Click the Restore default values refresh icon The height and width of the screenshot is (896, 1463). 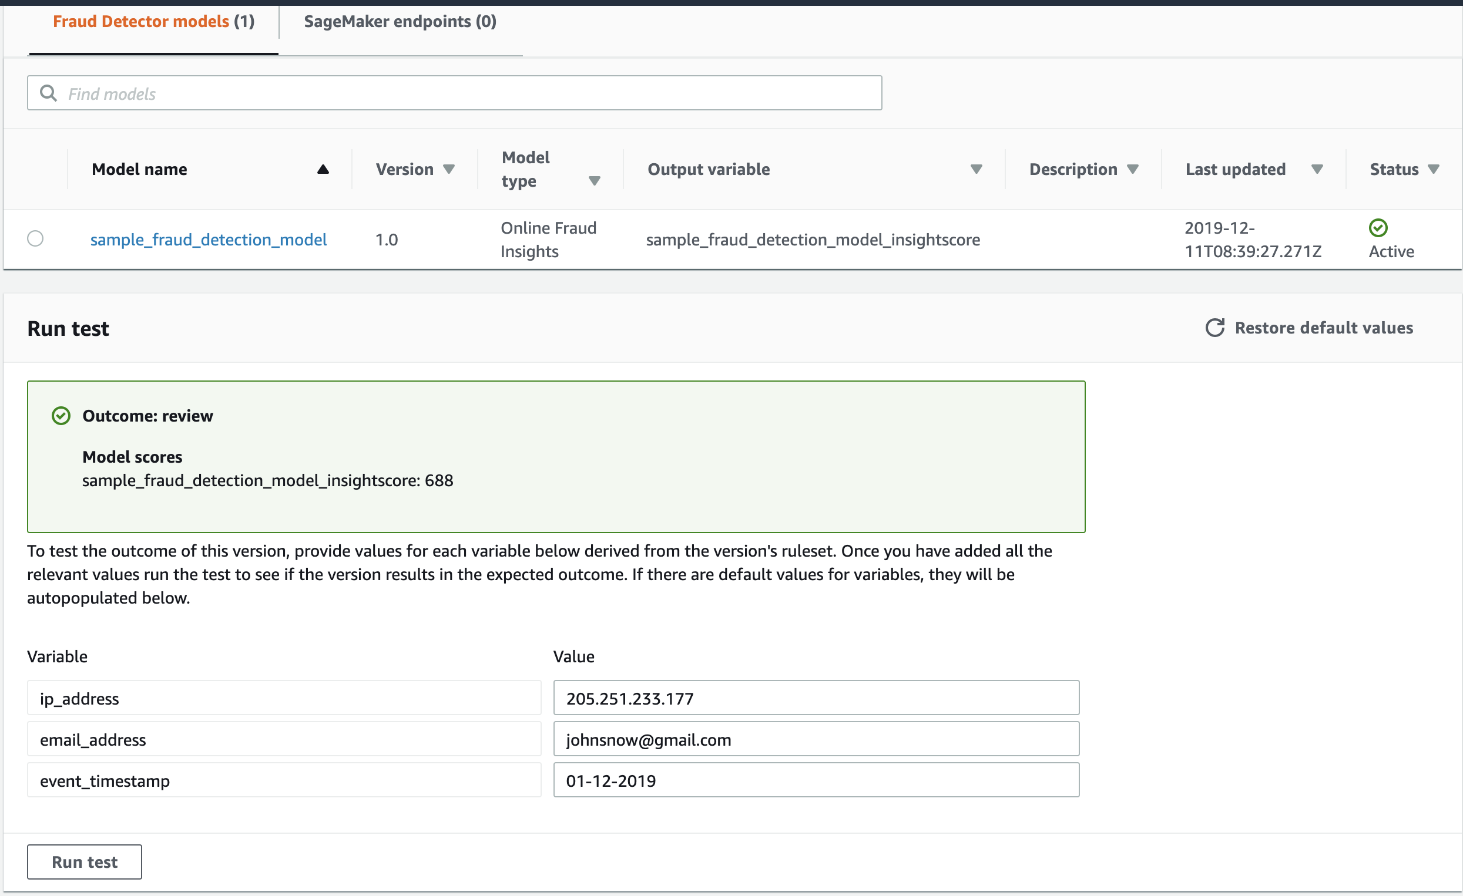(x=1215, y=328)
